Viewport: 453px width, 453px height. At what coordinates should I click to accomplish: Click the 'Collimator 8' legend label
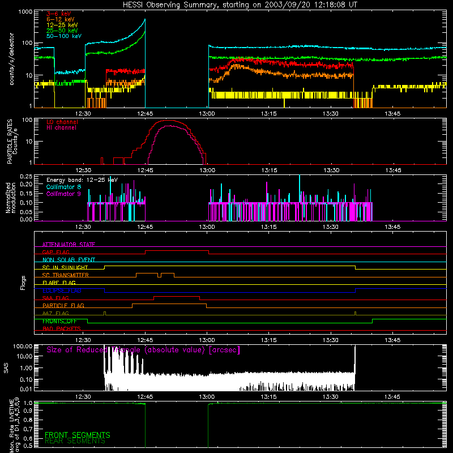click(x=63, y=187)
